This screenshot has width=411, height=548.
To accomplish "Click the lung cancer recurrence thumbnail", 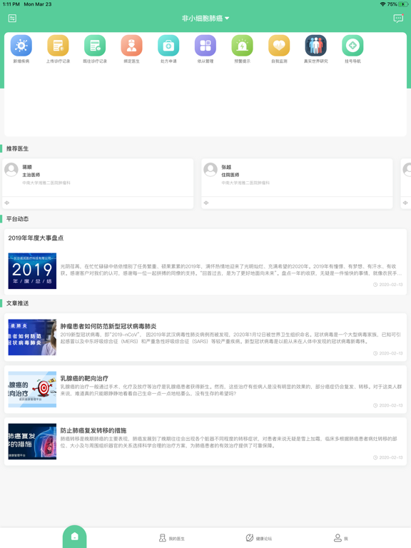I will click(32, 442).
